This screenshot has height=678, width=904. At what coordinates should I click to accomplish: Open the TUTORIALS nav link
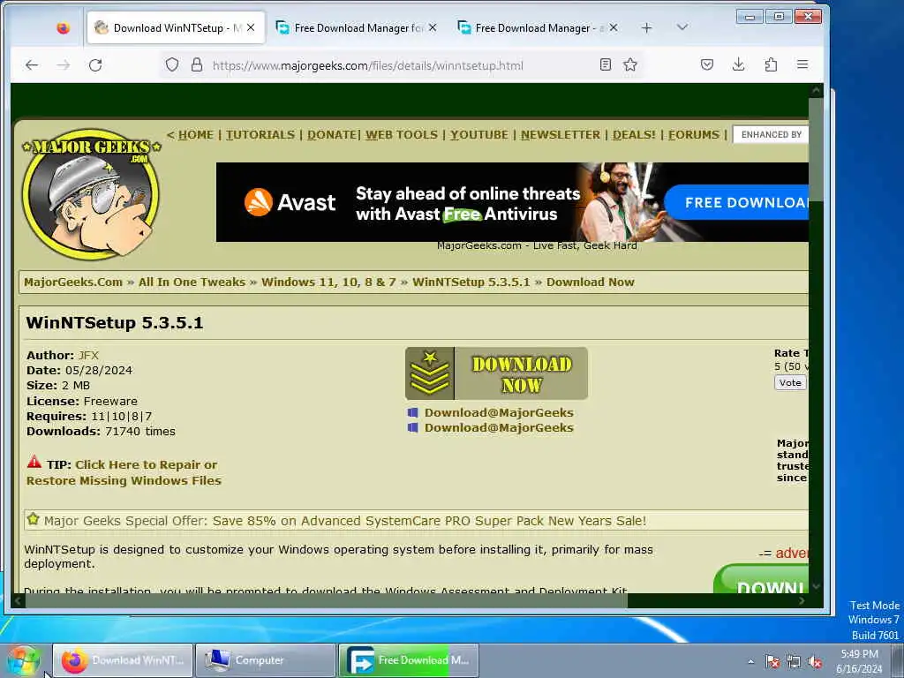[260, 135]
